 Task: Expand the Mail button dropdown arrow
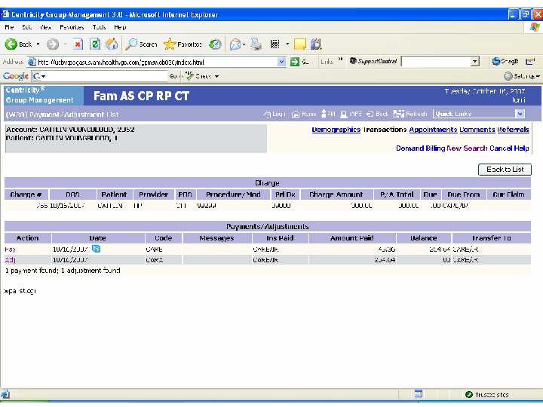point(244,44)
